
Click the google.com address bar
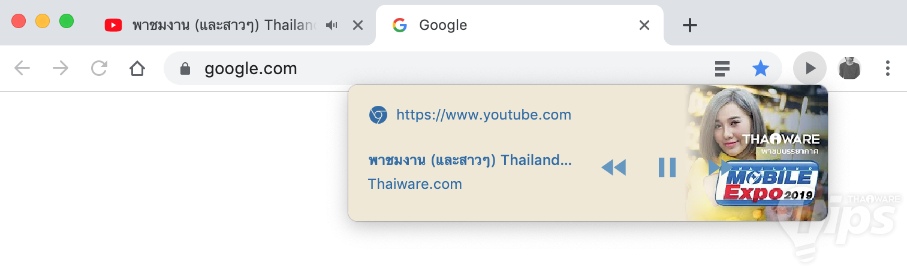coord(420,69)
